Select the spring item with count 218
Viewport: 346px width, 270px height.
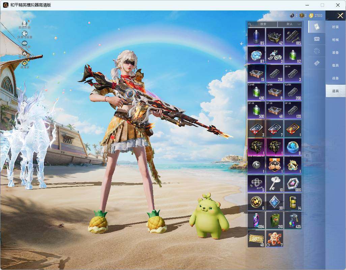(275, 73)
